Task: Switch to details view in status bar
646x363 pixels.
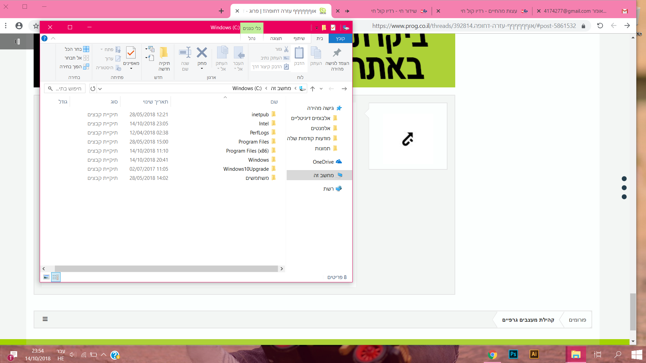Action: pos(56,277)
